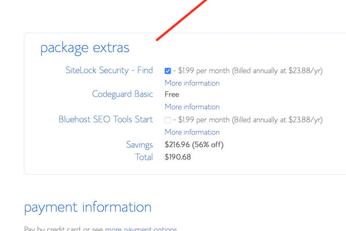Click the Savings label
Image resolution: width=346 pixels, height=231 pixels.
click(140, 144)
